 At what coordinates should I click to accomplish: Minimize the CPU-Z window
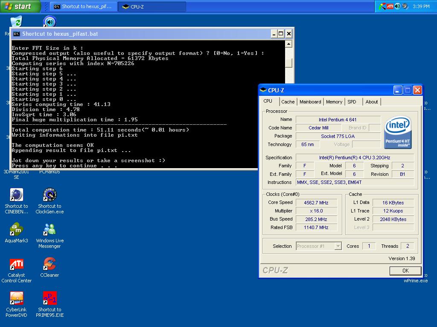pos(398,90)
